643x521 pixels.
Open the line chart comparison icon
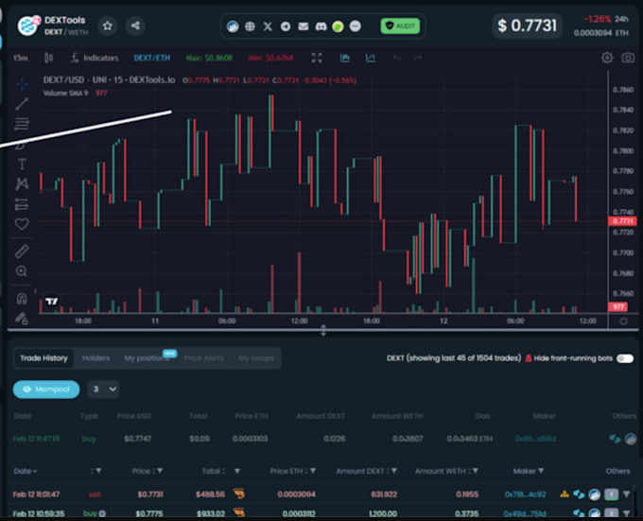point(371,58)
